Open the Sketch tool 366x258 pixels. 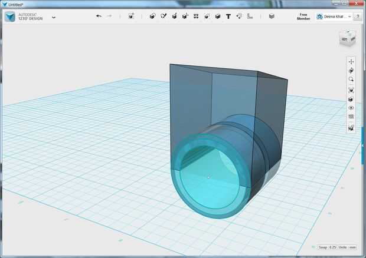pos(164,16)
